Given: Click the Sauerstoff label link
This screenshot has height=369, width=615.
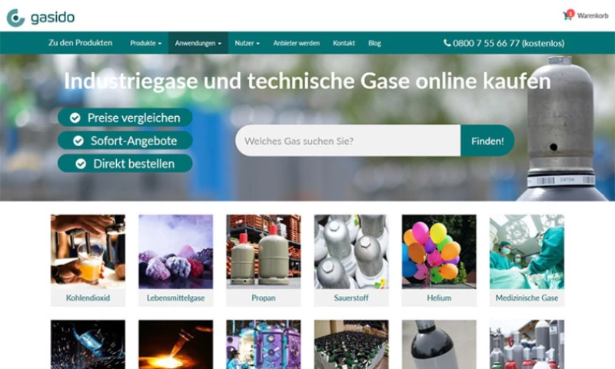Looking at the screenshot, I should click(x=351, y=298).
